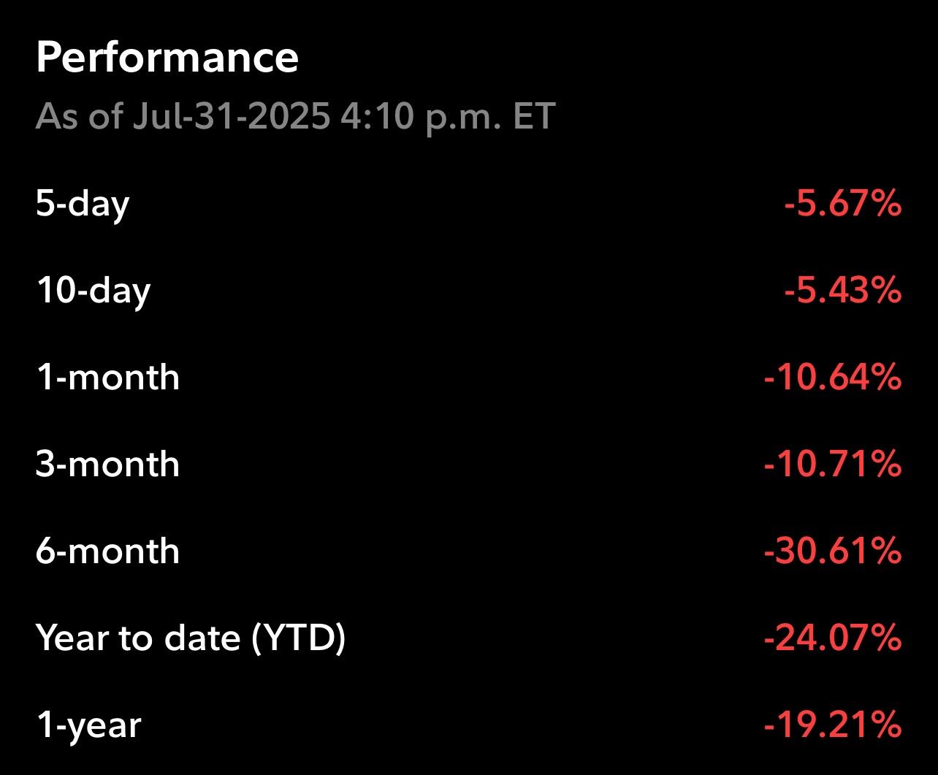Screen dimensions: 938x775
Task: Select the 5-day label
Action: (x=83, y=205)
